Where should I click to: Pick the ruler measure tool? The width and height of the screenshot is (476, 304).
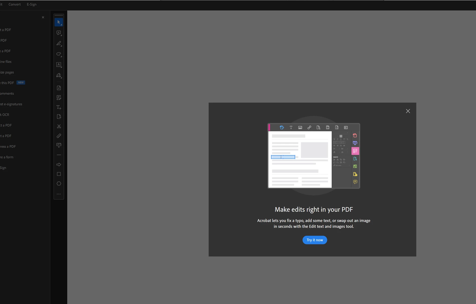click(x=59, y=136)
